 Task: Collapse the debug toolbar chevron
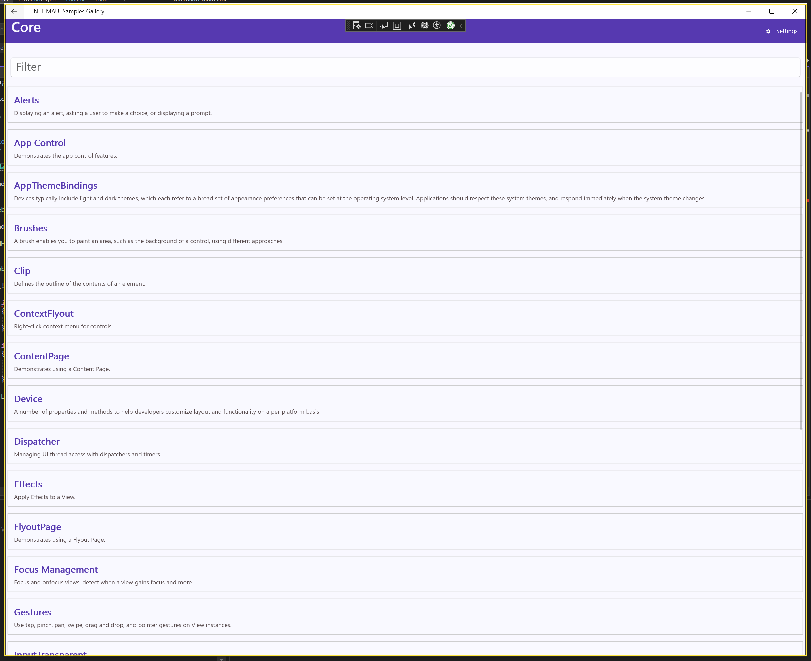click(x=461, y=26)
